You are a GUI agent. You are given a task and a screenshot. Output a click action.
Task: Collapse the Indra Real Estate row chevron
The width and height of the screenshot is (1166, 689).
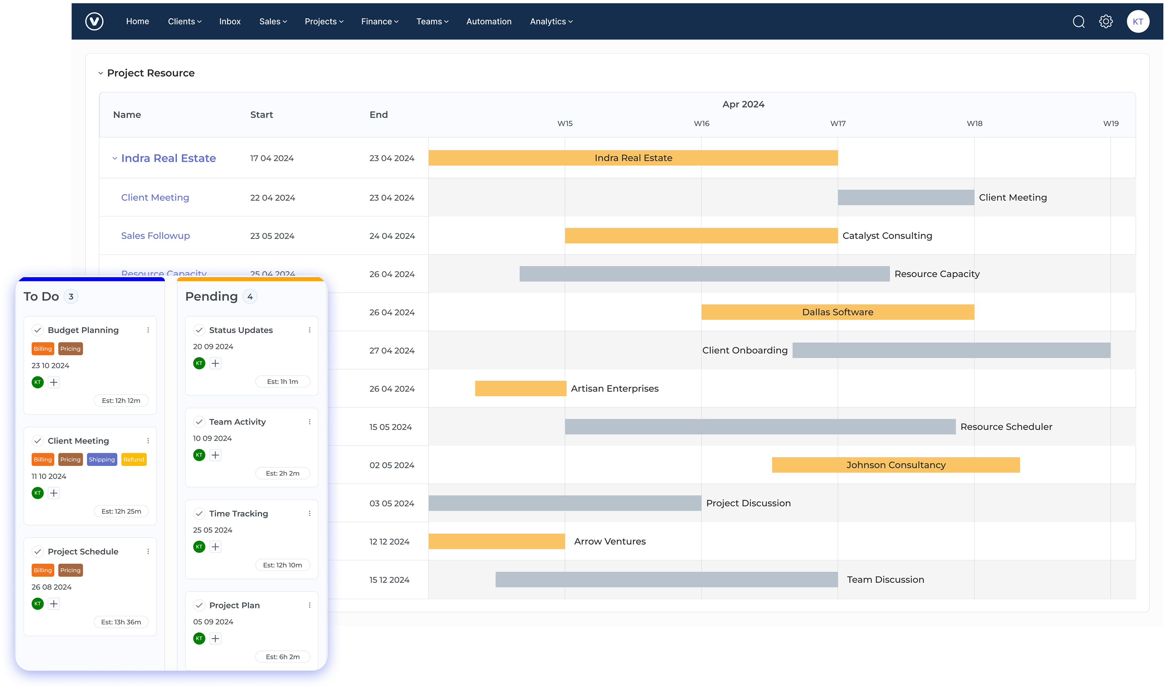pos(115,158)
